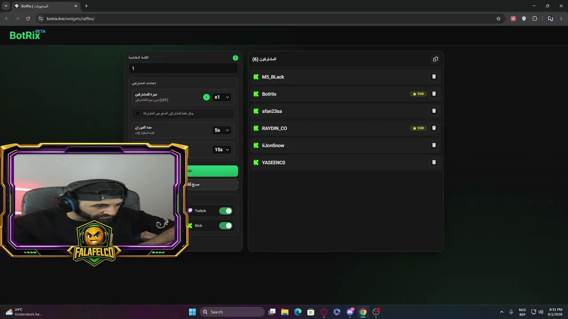This screenshot has width=568, height=319.
Task: Click the BotRix logo
Action: point(28,35)
